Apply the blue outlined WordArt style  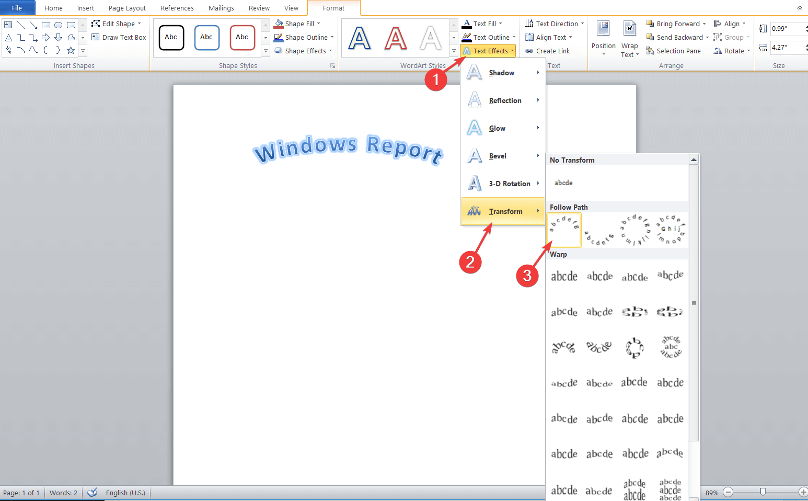point(360,38)
